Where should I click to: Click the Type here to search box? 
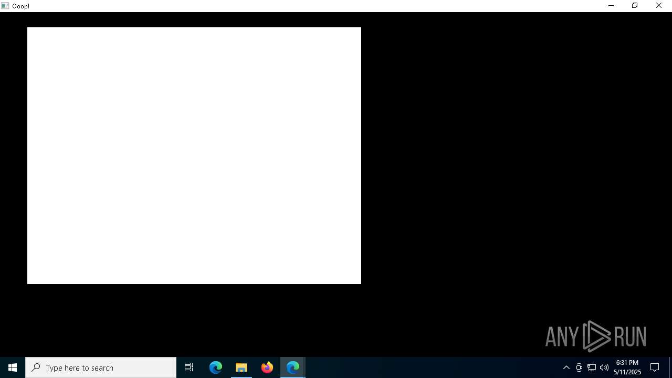click(101, 367)
